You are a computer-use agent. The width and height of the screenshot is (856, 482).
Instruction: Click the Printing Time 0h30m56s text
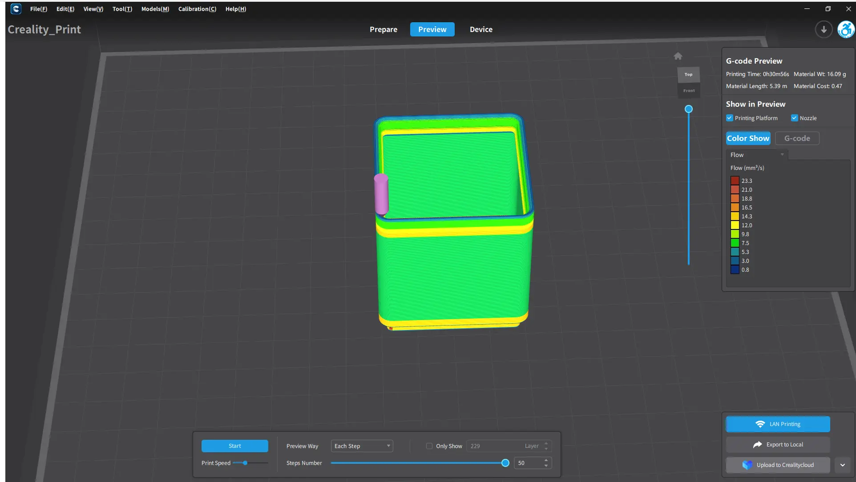click(x=757, y=74)
